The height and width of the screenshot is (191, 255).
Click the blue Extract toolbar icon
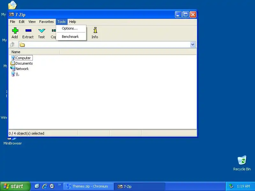click(x=28, y=30)
